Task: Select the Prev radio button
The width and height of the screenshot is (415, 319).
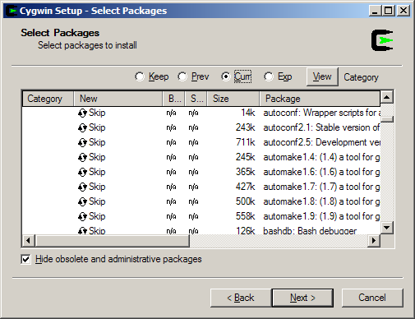Action: (182, 76)
